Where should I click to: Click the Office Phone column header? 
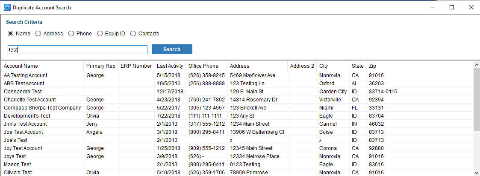tap(203, 66)
